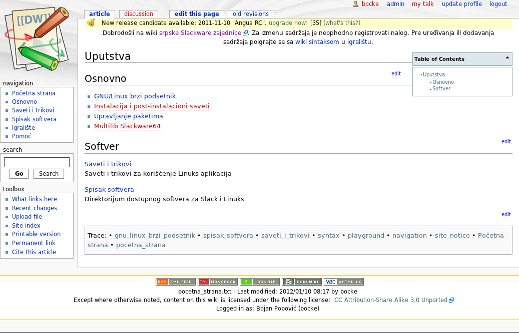Click the Donate badge in footer
Image resolution: width=519 pixels, height=333 pixels.
(259, 282)
